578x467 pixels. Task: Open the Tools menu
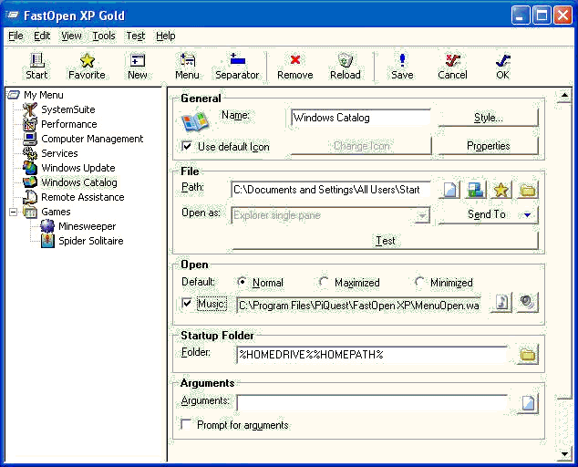click(x=104, y=36)
